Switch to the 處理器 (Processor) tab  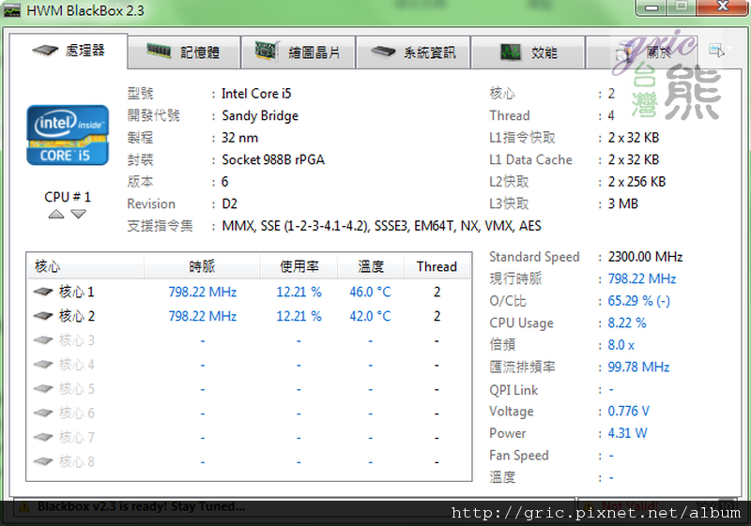[69, 51]
